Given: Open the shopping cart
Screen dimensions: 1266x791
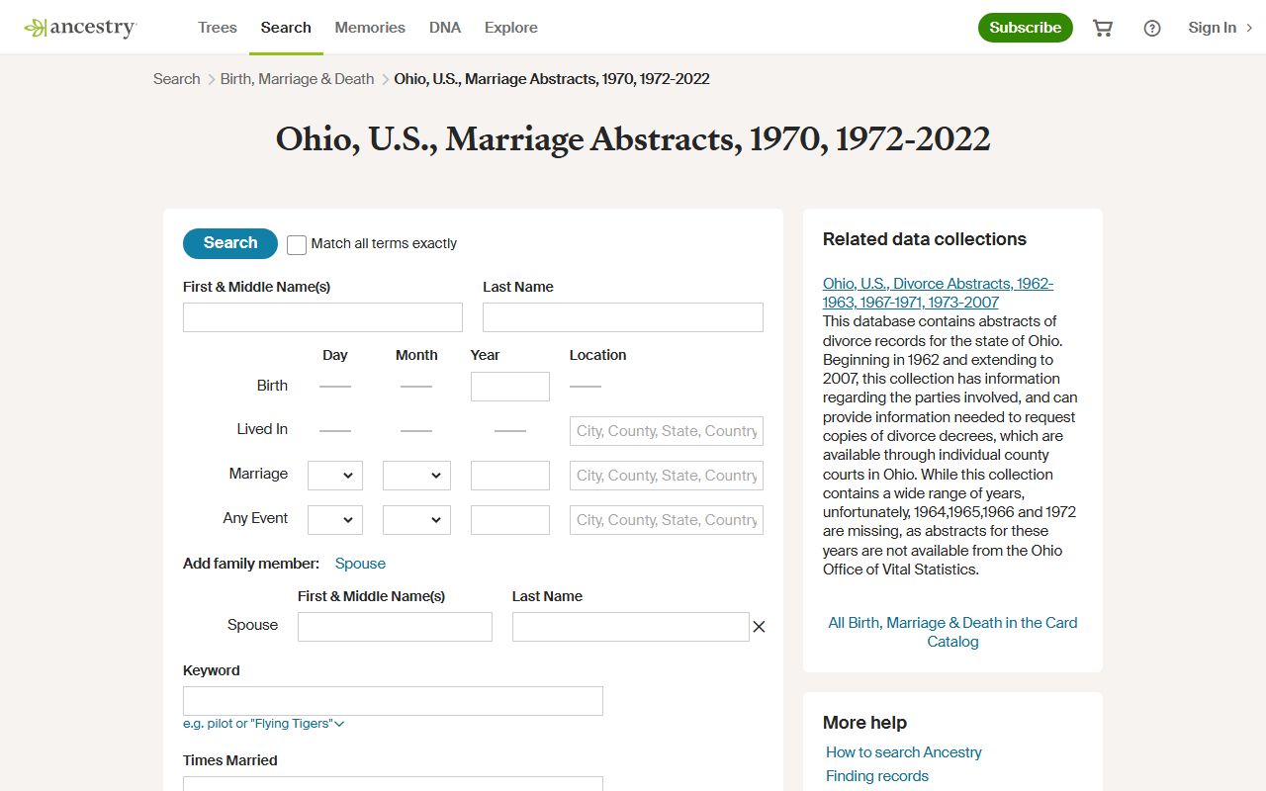Looking at the screenshot, I should [x=1103, y=28].
